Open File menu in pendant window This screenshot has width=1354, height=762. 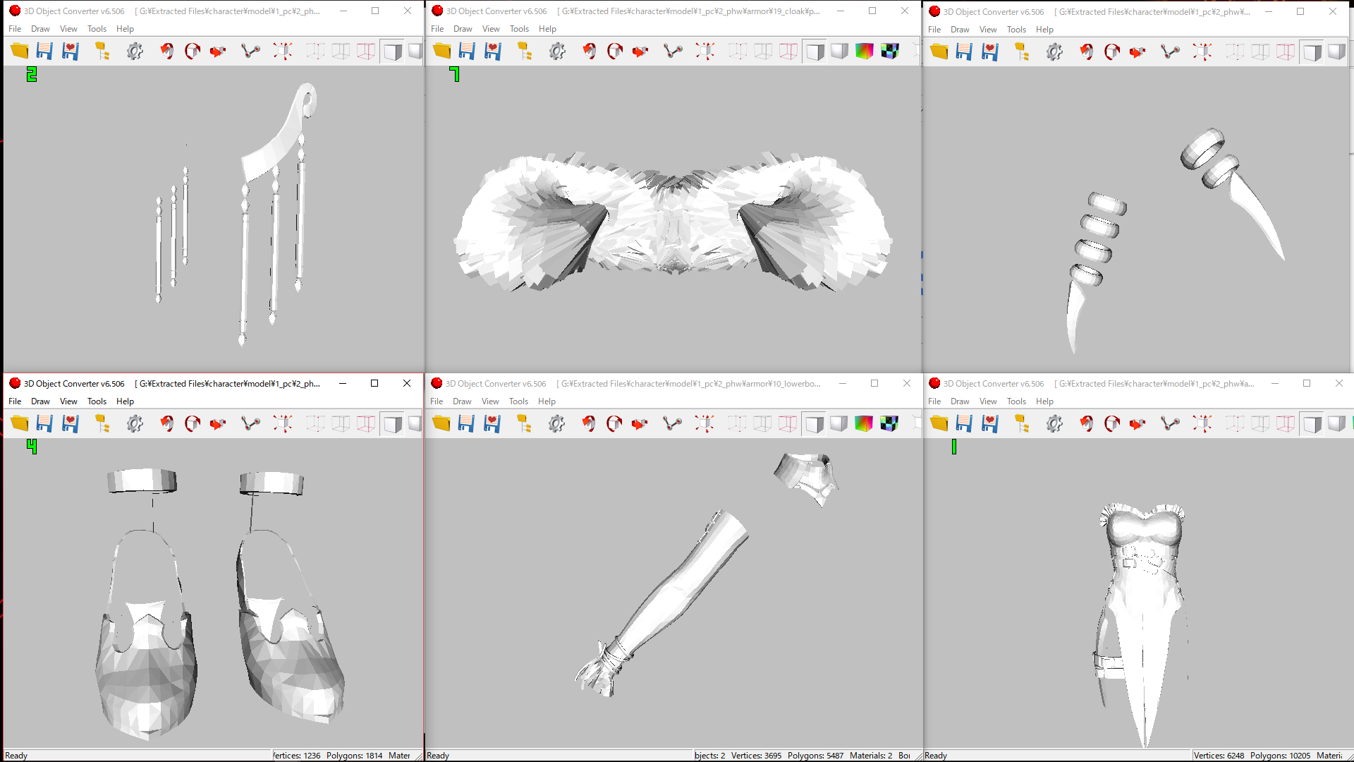coord(15,29)
